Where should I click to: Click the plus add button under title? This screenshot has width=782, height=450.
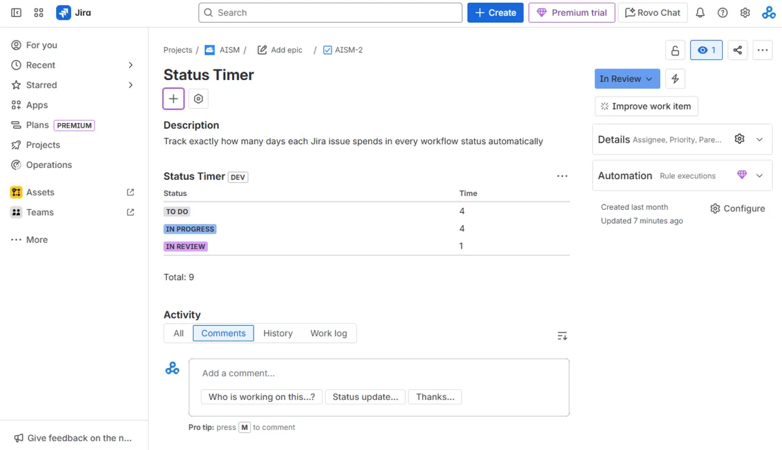(173, 98)
